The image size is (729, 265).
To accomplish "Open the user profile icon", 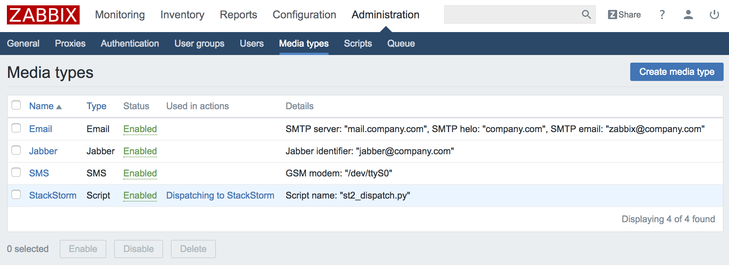I will click(x=688, y=15).
